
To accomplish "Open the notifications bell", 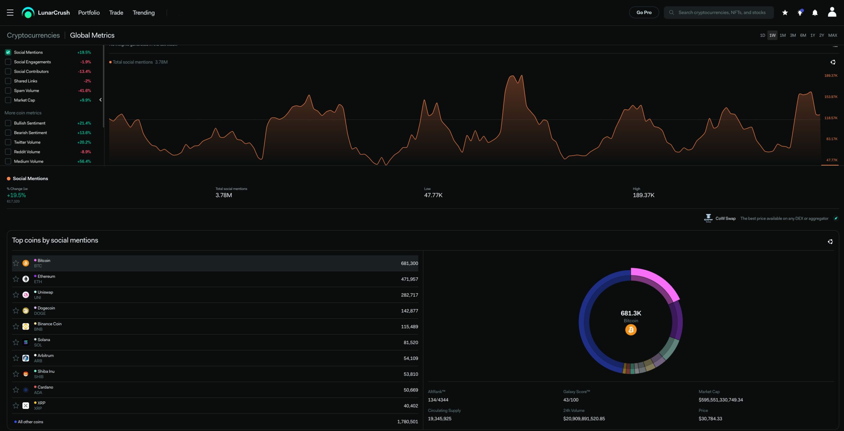I will coord(815,13).
